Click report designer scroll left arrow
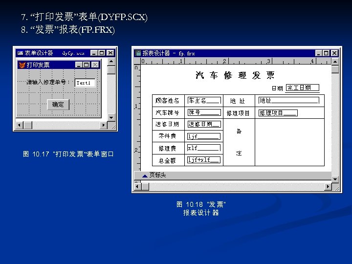This screenshot has height=264, width=352. coord(137,186)
